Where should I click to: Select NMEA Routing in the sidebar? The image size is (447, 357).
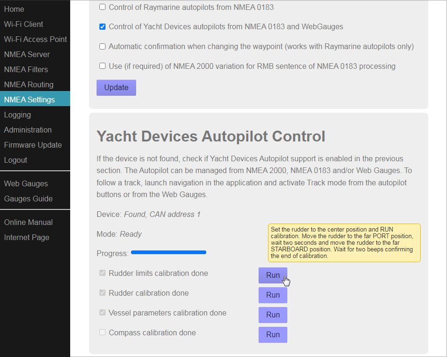point(29,84)
